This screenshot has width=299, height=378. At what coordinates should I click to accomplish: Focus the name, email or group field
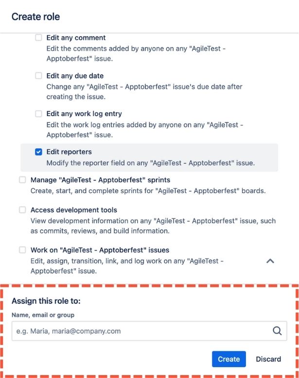(x=141, y=331)
